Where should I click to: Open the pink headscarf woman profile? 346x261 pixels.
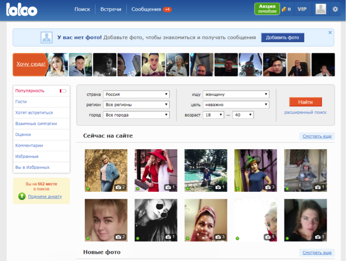(206, 220)
